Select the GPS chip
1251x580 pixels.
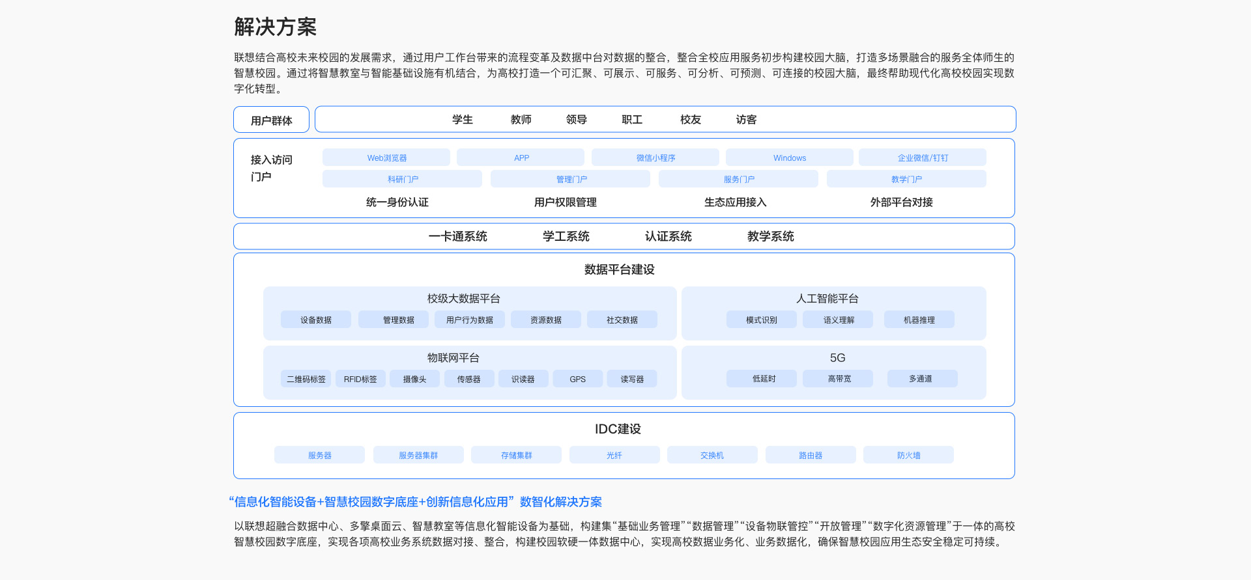click(577, 379)
